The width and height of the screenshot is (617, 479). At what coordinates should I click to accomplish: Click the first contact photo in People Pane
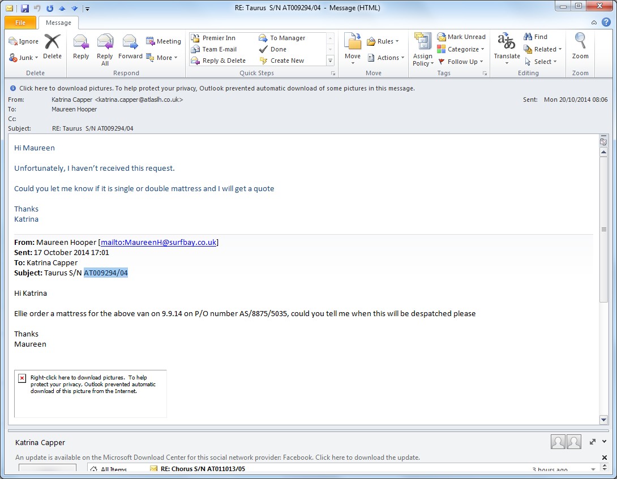tap(558, 442)
